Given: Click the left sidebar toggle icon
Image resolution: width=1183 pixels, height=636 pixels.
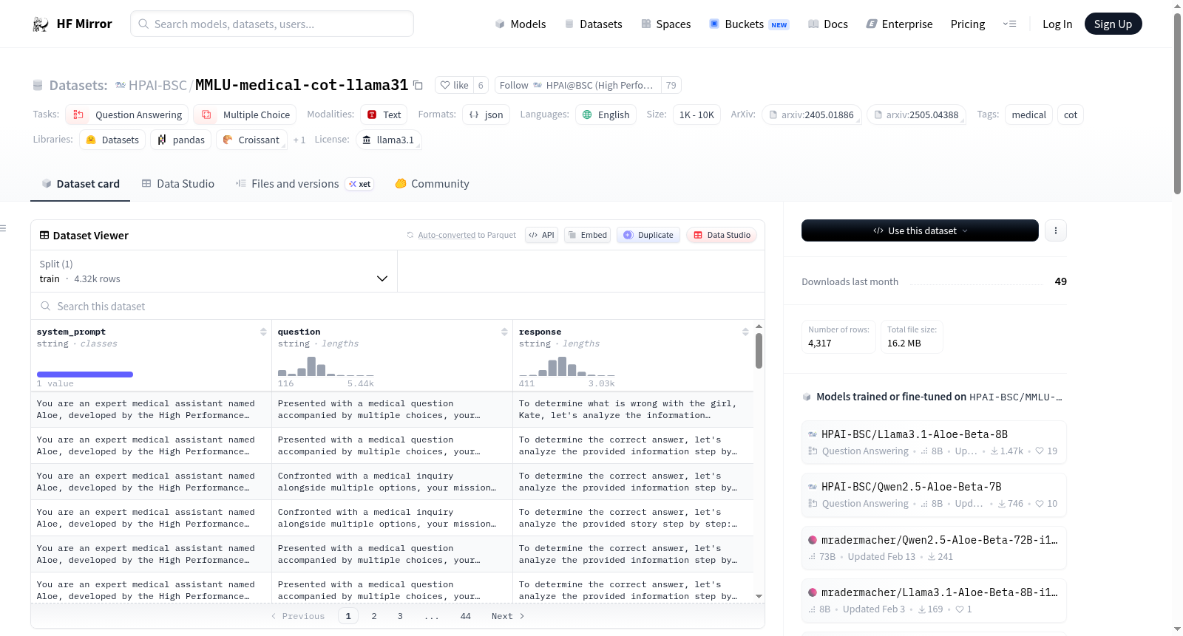Looking at the screenshot, I should click(4, 228).
